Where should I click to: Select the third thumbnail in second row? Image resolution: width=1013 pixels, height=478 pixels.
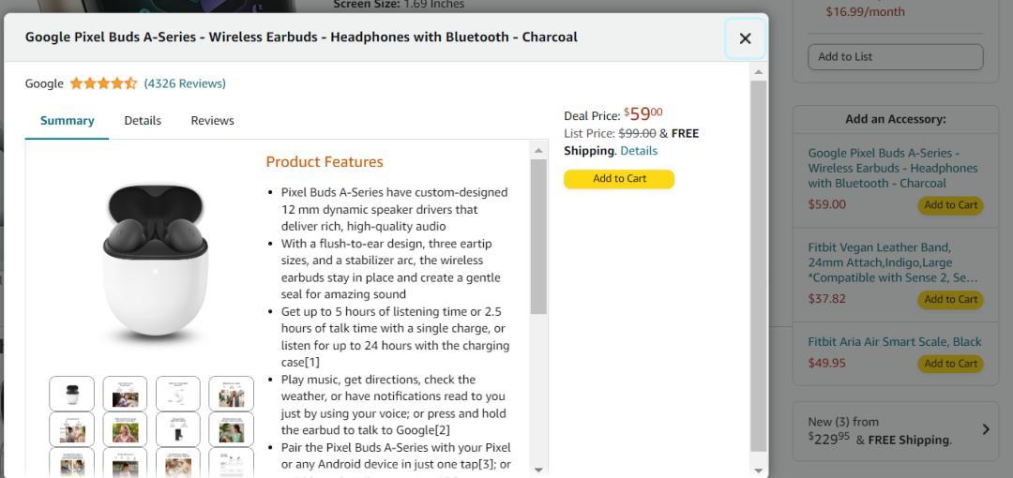[x=177, y=429]
